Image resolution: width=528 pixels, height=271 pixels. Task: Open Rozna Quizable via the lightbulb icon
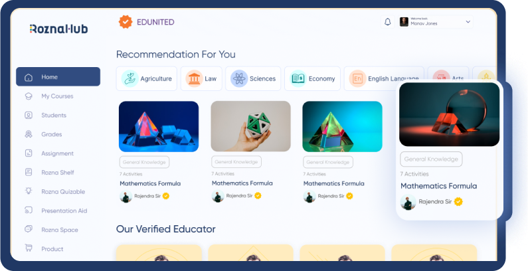click(29, 191)
